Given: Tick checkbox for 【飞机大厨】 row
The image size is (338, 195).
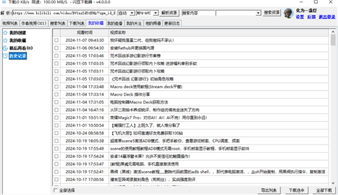Looking at the screenshot, I should tap(56, 133).
